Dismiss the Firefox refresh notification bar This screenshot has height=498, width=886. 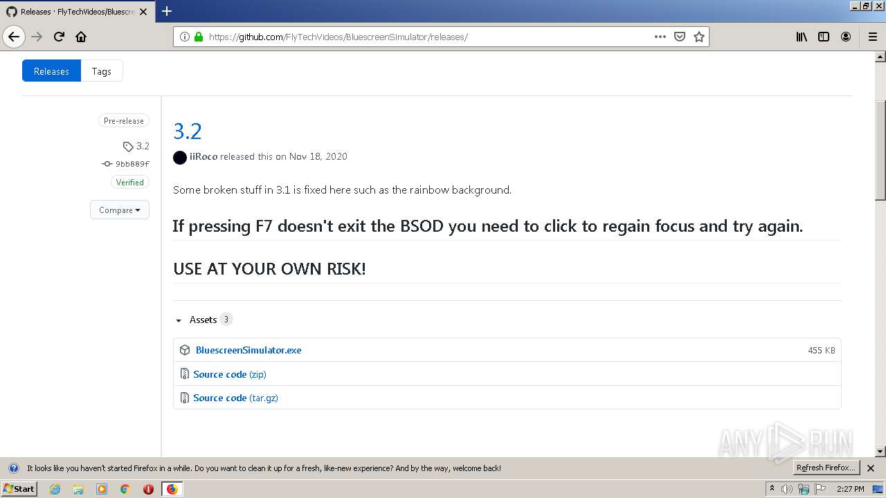pyautogui.click(x=871, y=468)
